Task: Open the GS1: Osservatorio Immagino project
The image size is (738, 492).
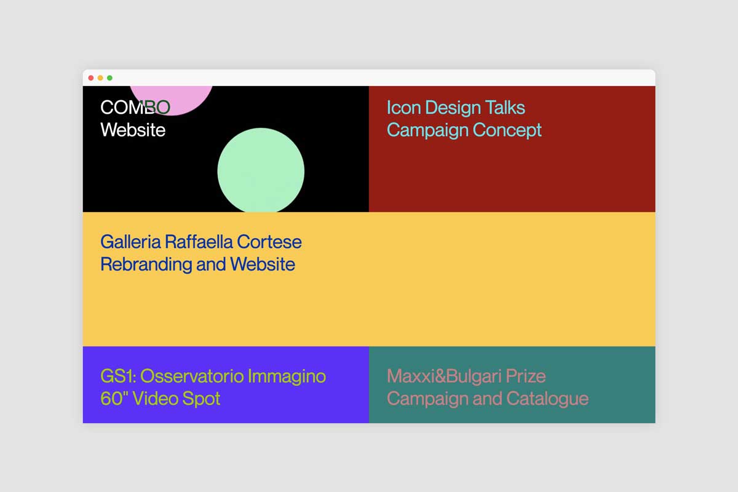Action: [x=213, y=376]
